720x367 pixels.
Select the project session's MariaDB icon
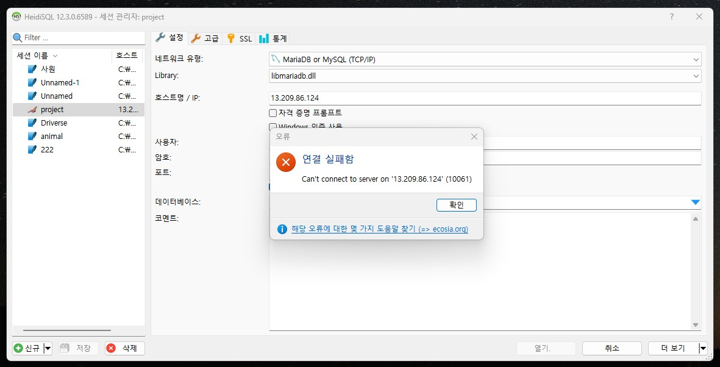click(x=32, y=109)
